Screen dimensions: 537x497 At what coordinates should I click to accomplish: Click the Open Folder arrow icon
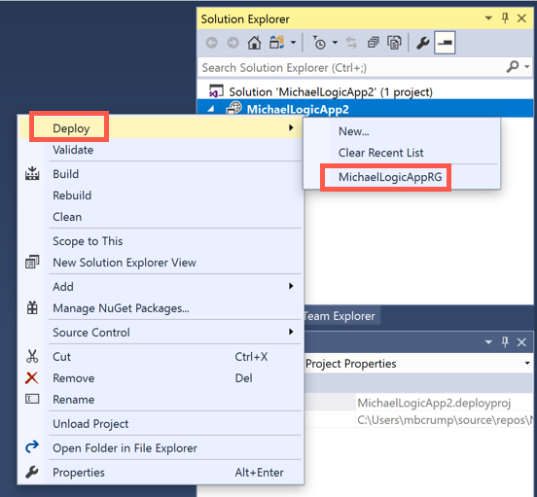[x=32, y=446]
